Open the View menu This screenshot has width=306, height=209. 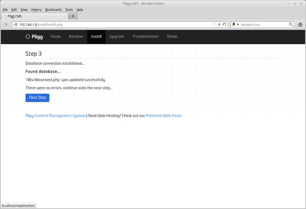[24, 10]
